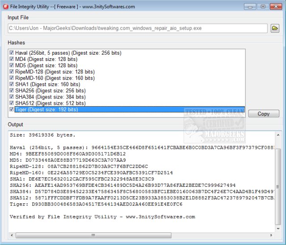Click the File Integrity Utility title bar icon
This screenshot has height=245, width=286.
(x=6, y=7)
